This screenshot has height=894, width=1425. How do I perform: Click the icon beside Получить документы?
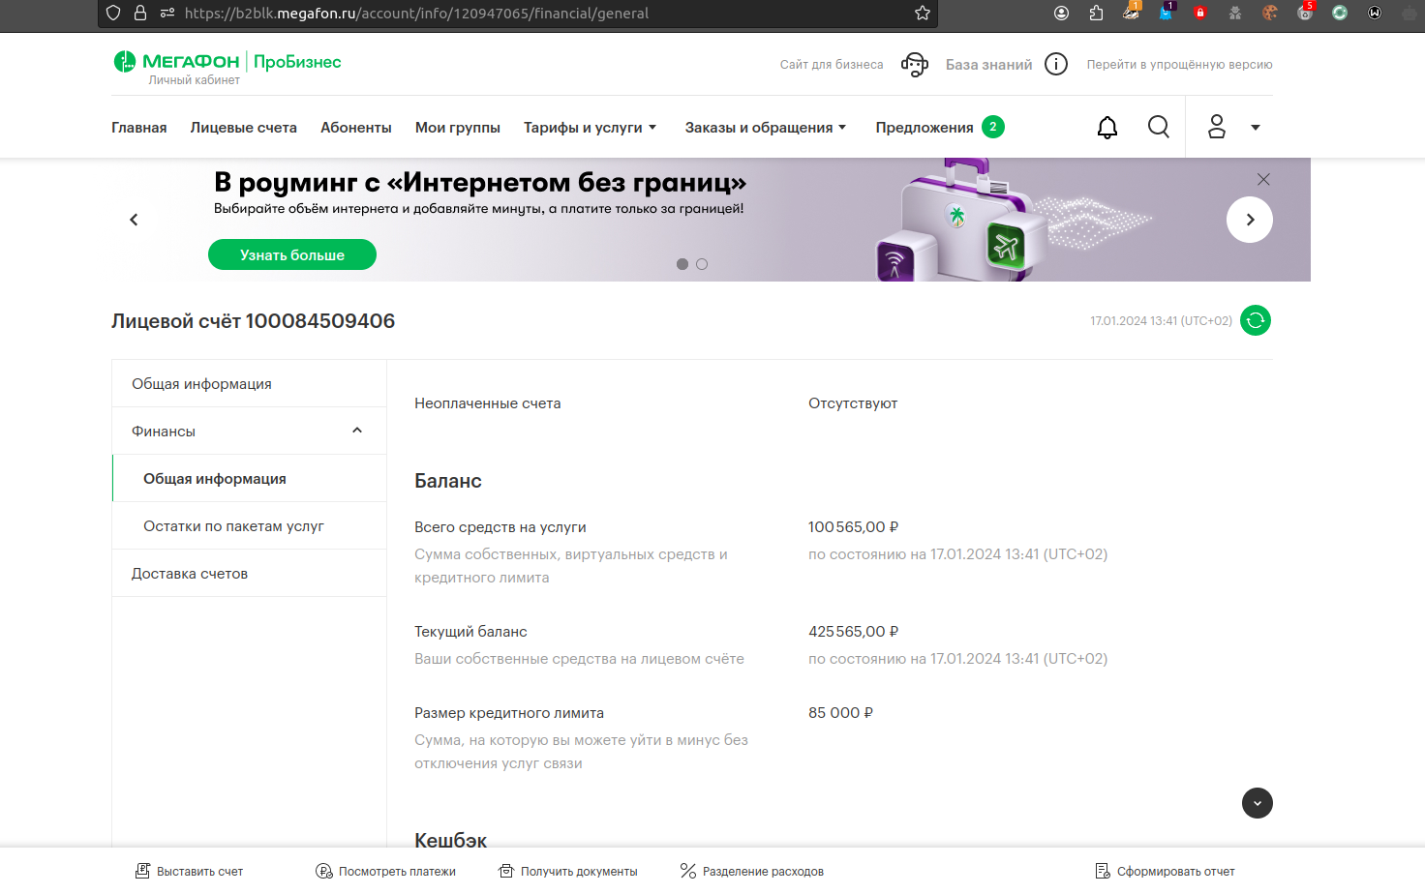coord(506,871)
